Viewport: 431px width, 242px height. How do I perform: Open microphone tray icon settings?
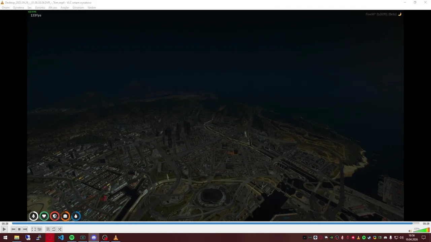391,238
